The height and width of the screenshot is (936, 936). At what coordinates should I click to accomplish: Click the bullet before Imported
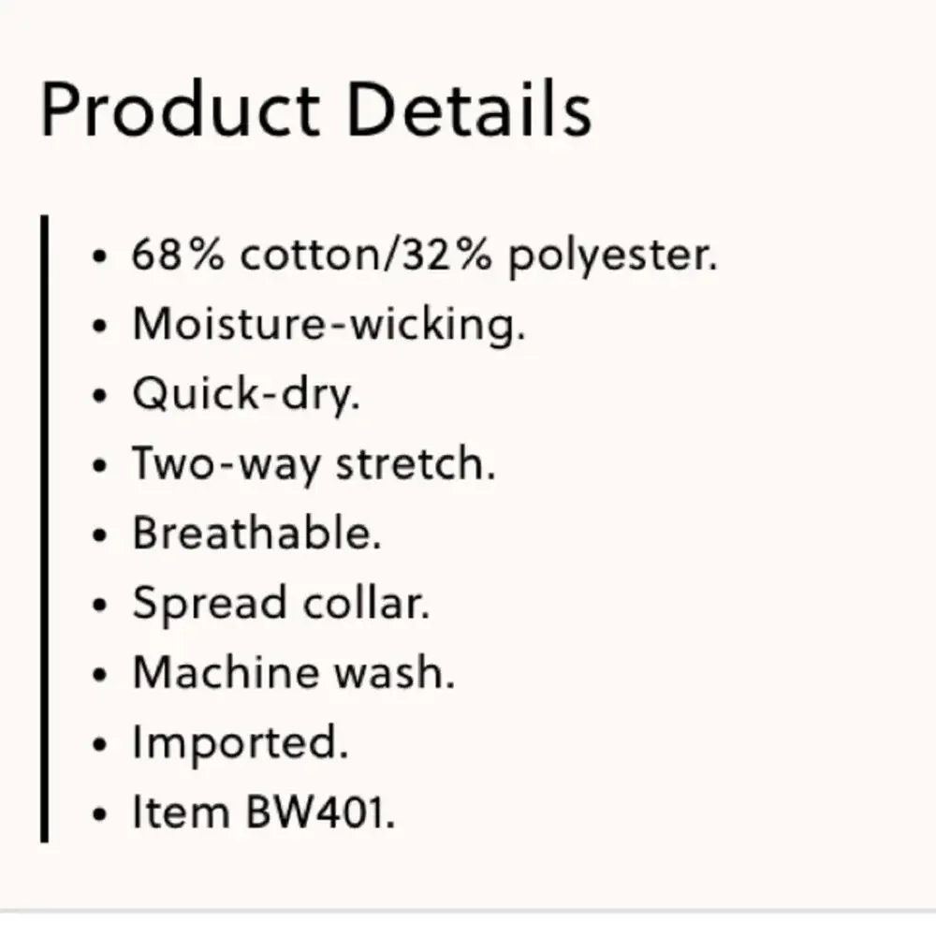click(100, 744)
